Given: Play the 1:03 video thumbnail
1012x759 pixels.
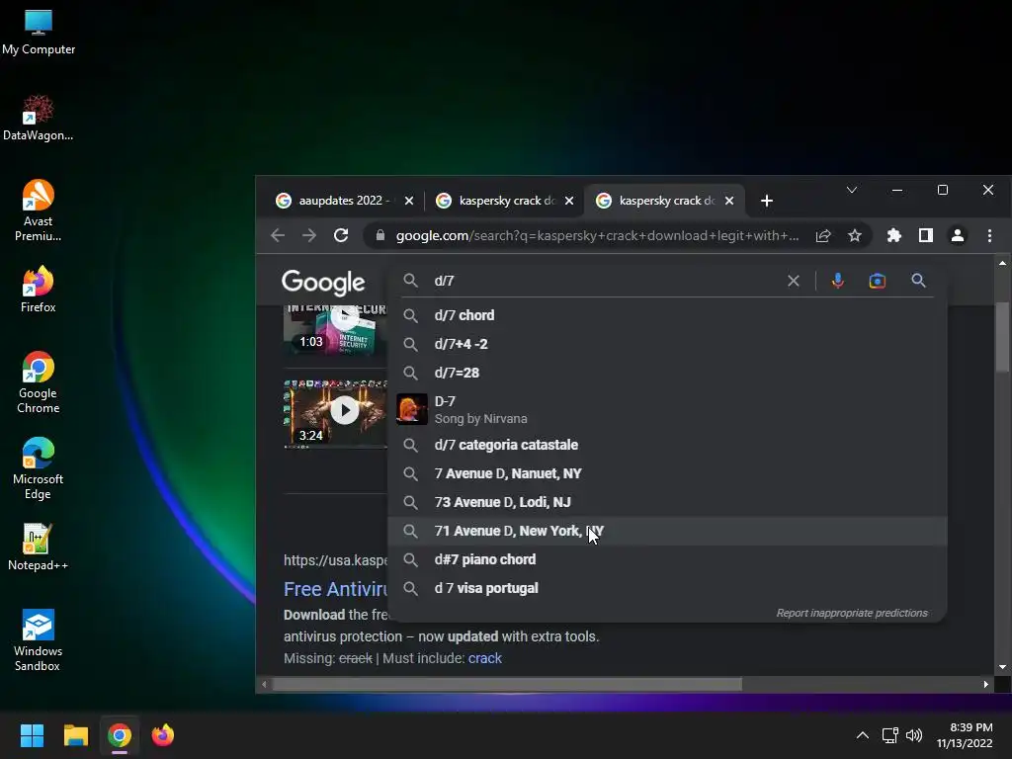Looking at the screenshot, I should point(335,329).
